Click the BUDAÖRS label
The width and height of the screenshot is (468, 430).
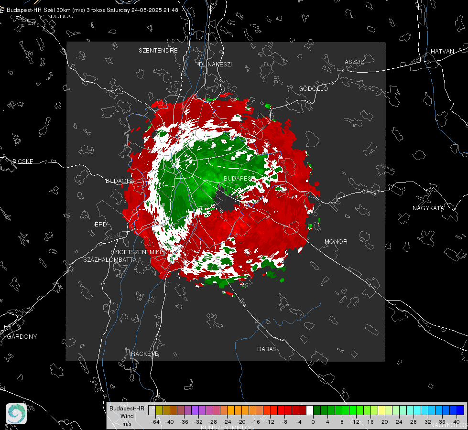120,181
